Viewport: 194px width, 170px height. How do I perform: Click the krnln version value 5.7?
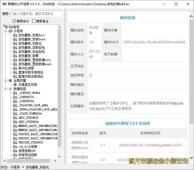(103, 145)
